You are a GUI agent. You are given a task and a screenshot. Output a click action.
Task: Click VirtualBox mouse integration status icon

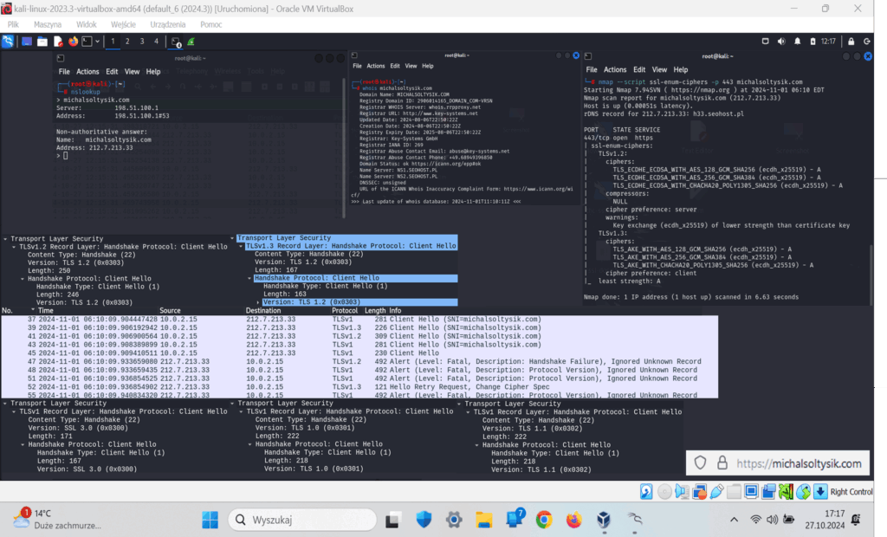[x=803, y=492]
